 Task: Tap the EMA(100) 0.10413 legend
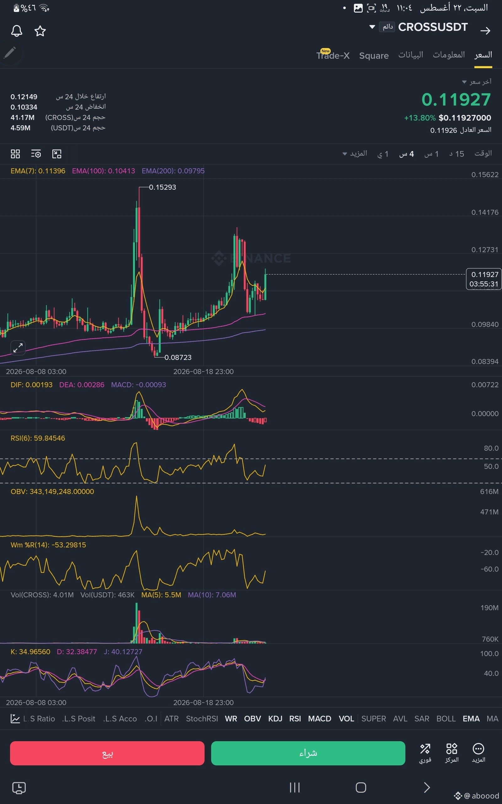click(104, 171)
